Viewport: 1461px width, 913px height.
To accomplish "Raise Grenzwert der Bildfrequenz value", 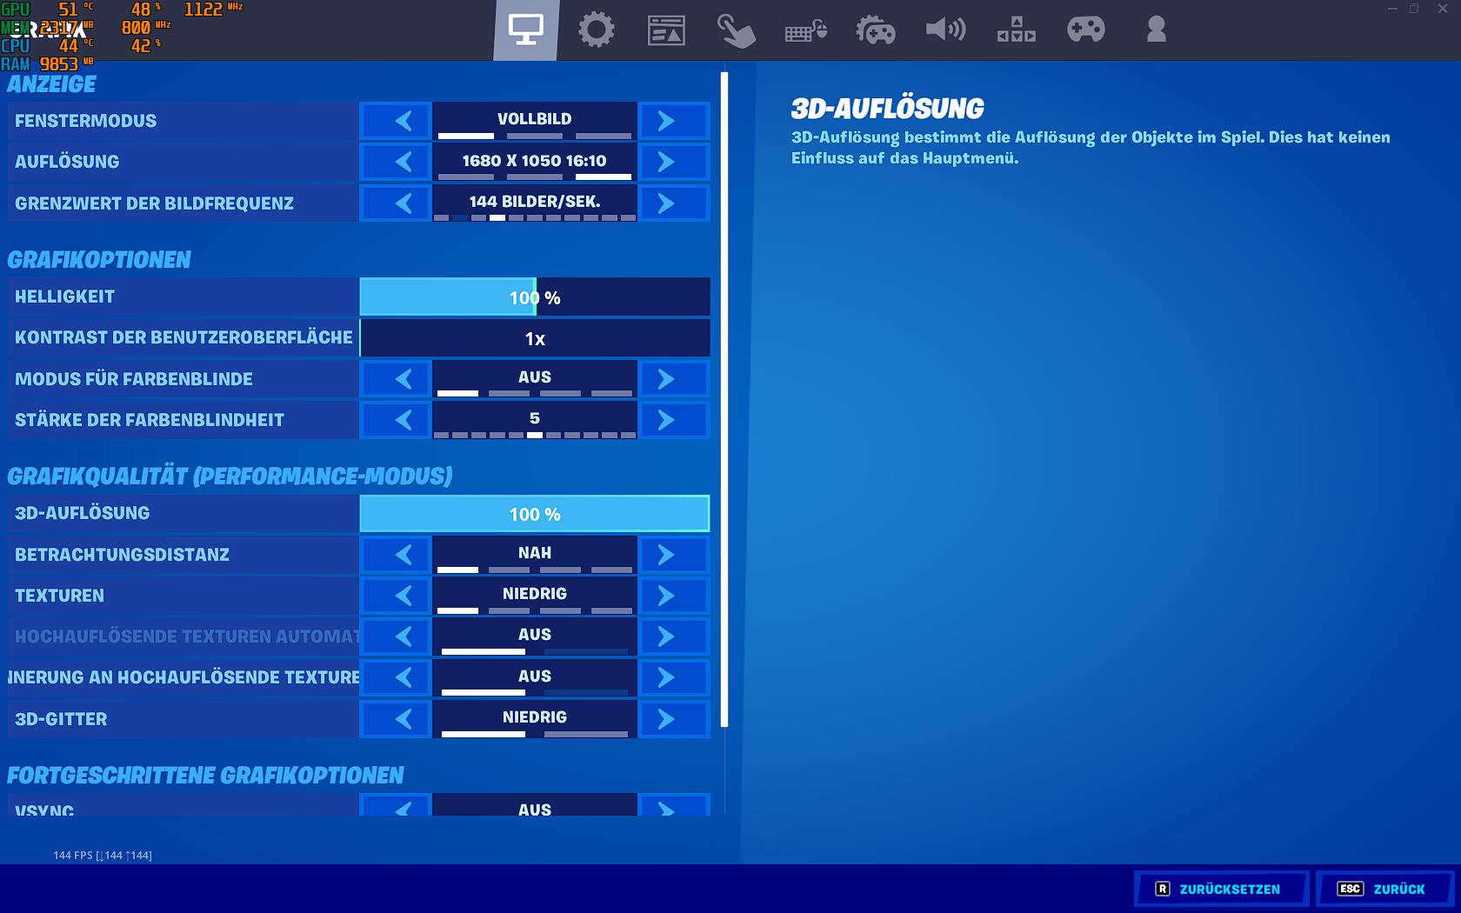I will point(674,203).
